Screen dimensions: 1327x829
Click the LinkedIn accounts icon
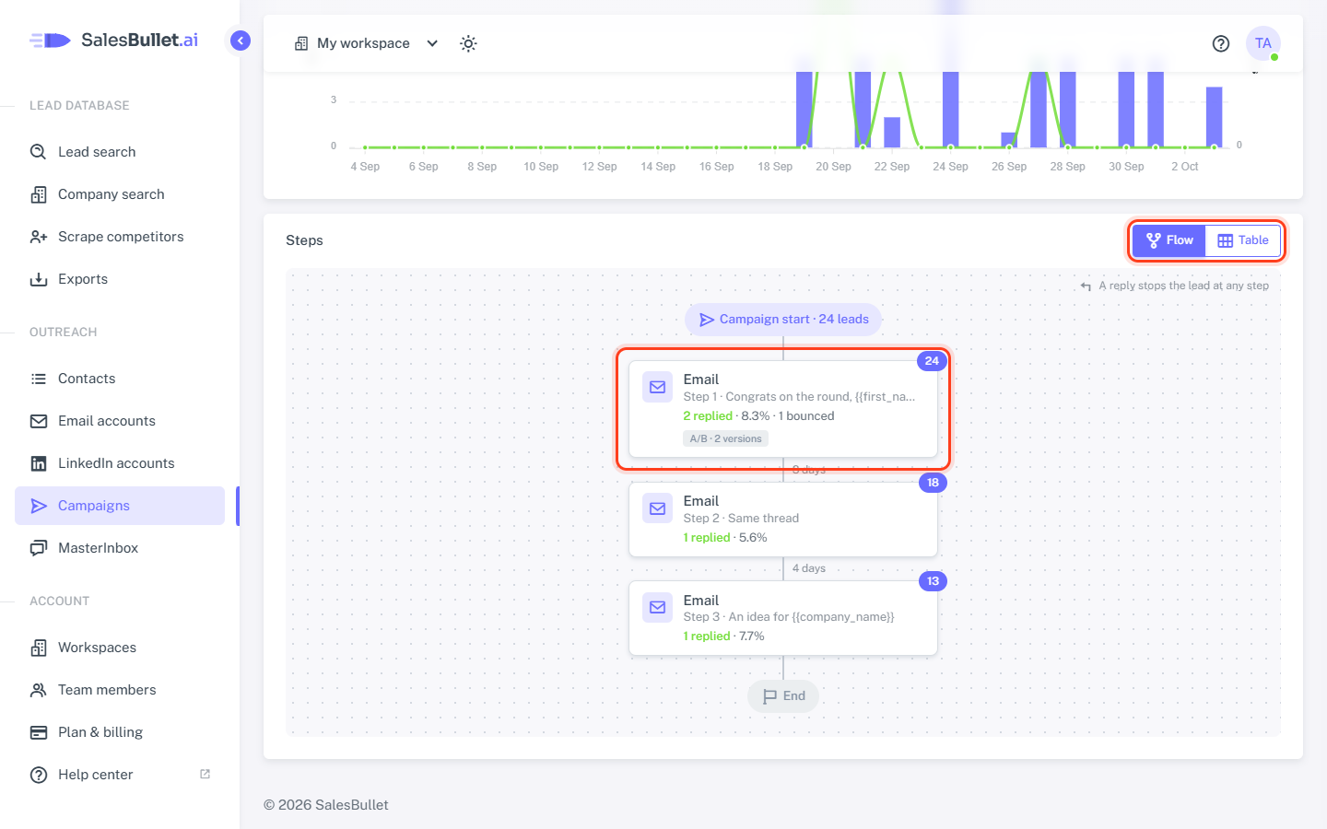coord(39,463)
